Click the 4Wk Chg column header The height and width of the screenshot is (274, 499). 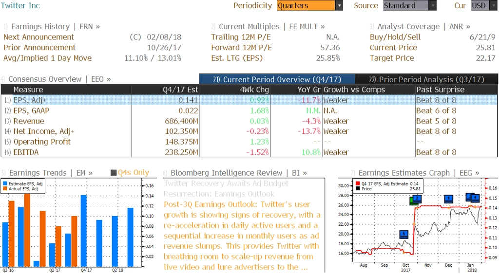(235, 90)
